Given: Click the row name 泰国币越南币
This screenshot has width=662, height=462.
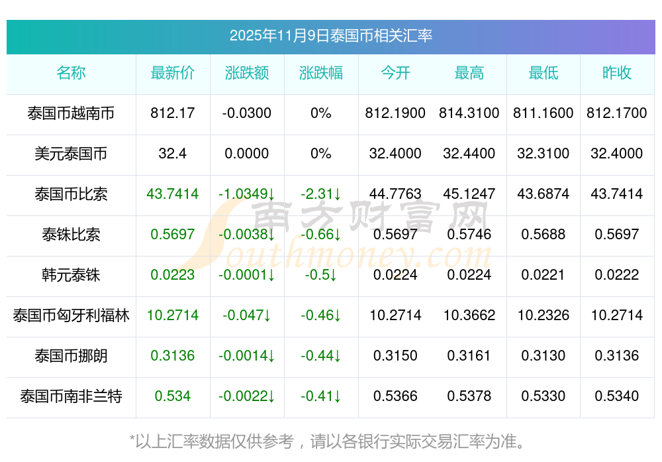Looking at the screenshot, I should point(71,113).
